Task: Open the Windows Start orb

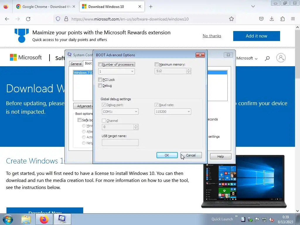Action: (8, 219)
